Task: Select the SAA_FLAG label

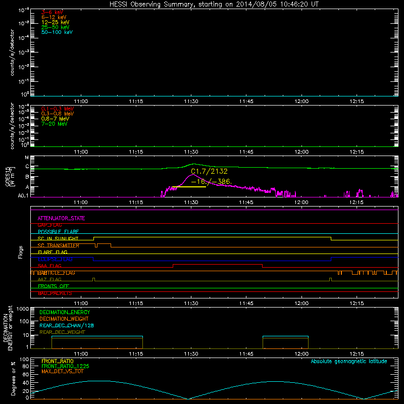Action: [x=49, y=266]
